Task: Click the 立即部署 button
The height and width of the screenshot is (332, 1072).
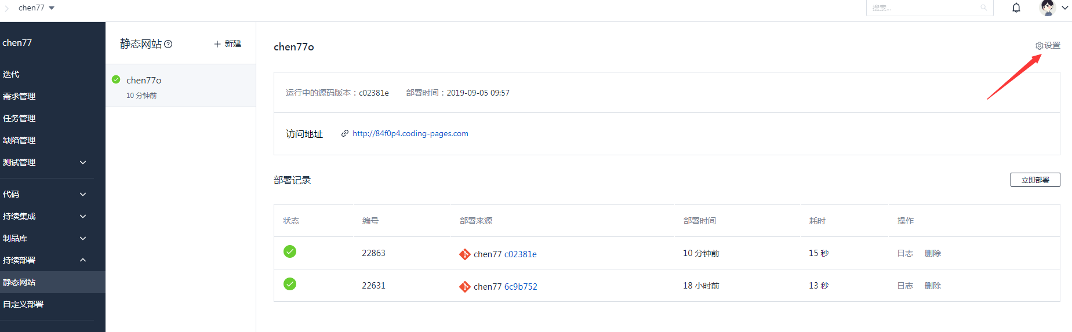Action: 1035,180
